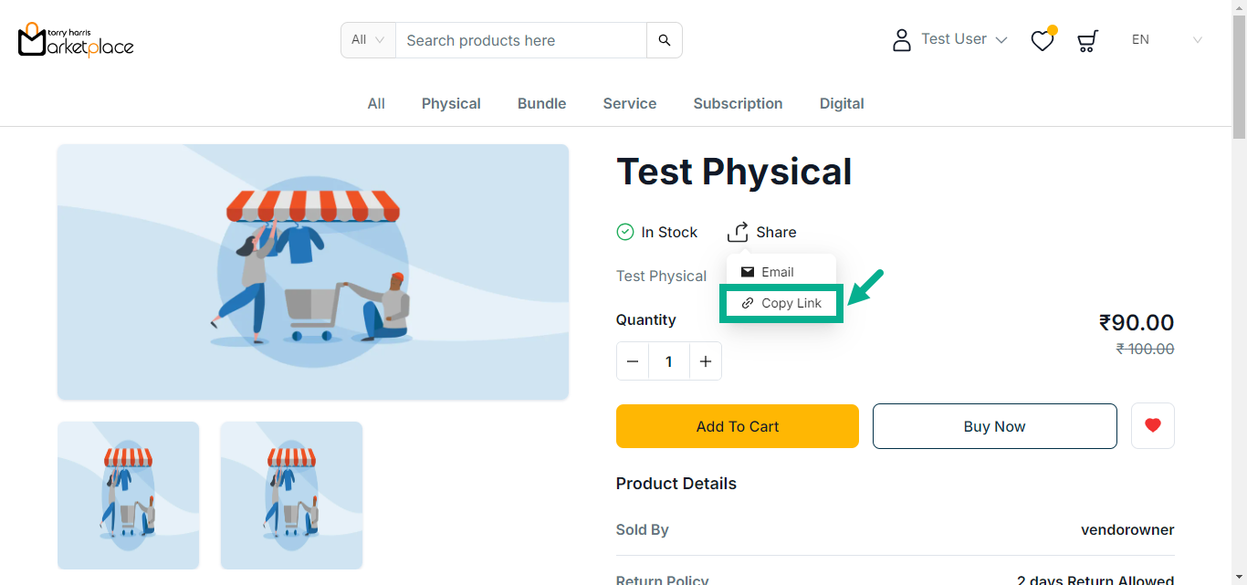Choose Email in the share menu
This screenshot has width=1247, height=585.
click(777, 272)
